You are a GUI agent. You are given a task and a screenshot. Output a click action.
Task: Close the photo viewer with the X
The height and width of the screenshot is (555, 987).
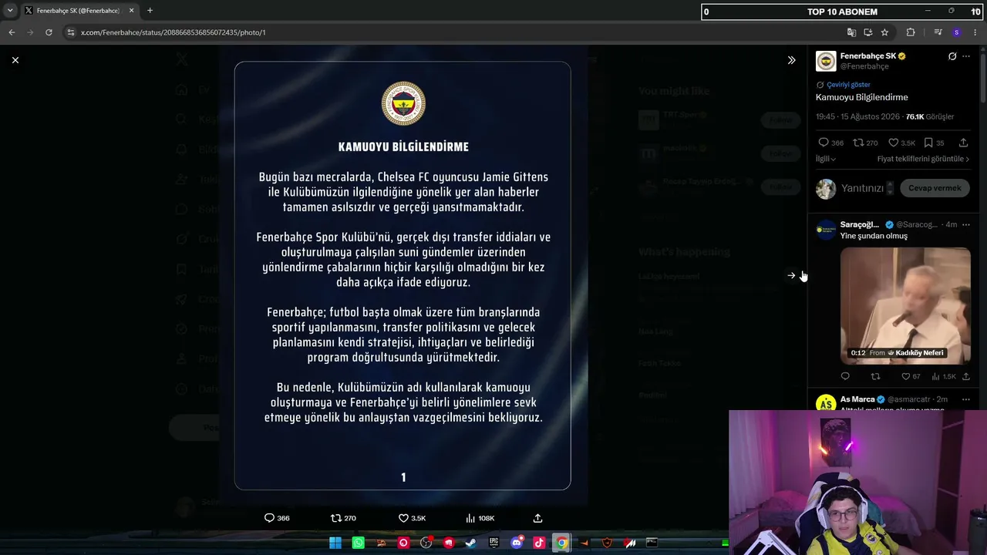(15, 60)
